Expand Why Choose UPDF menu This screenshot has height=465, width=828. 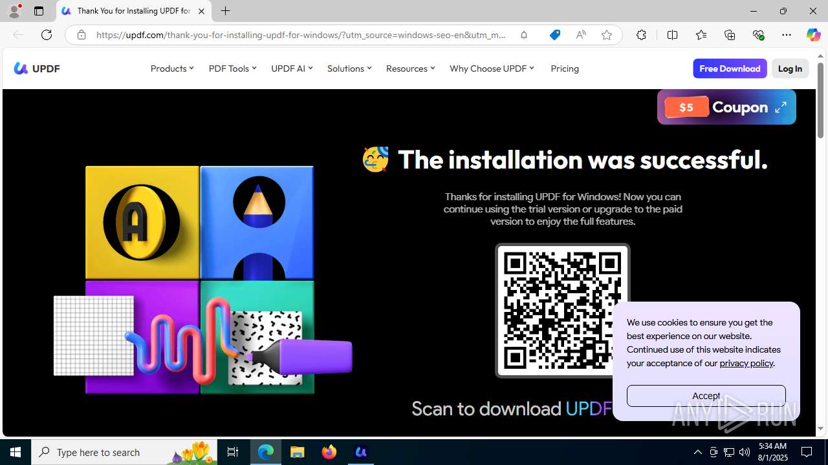click(492, 68)
